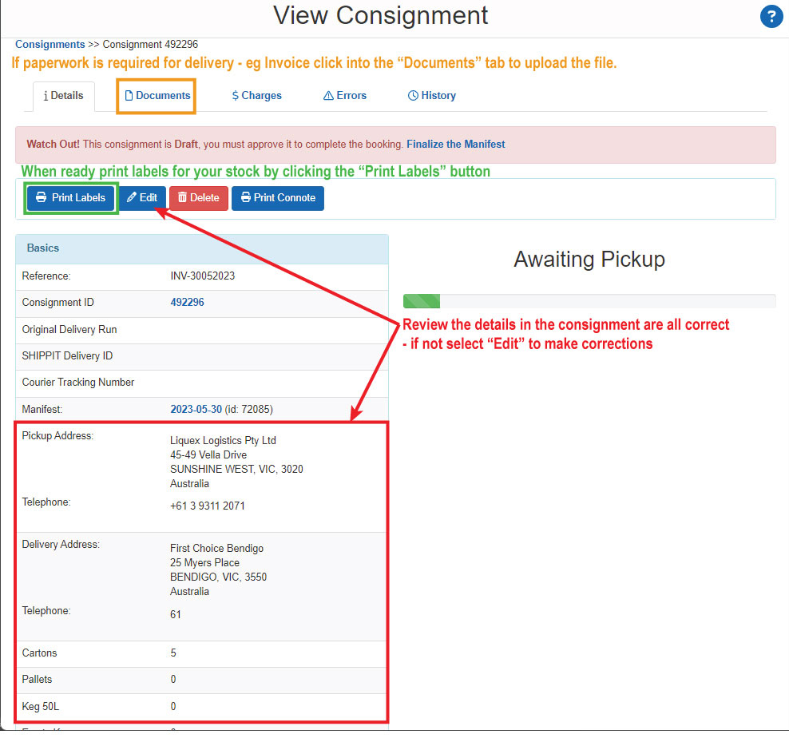Click the Print Connote button
The image size is (789, 742).
pos(278,198)
